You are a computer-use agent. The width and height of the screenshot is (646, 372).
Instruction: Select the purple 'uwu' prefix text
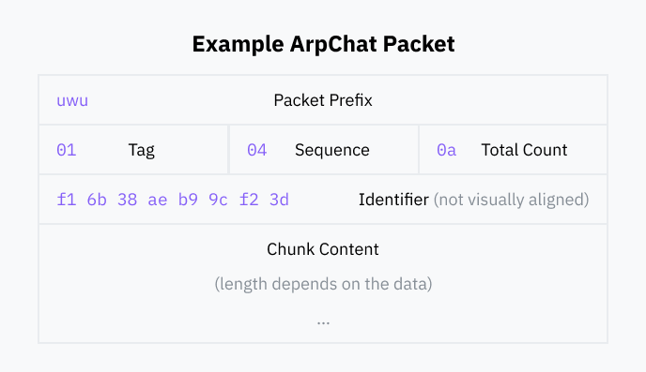coord(72,100)
